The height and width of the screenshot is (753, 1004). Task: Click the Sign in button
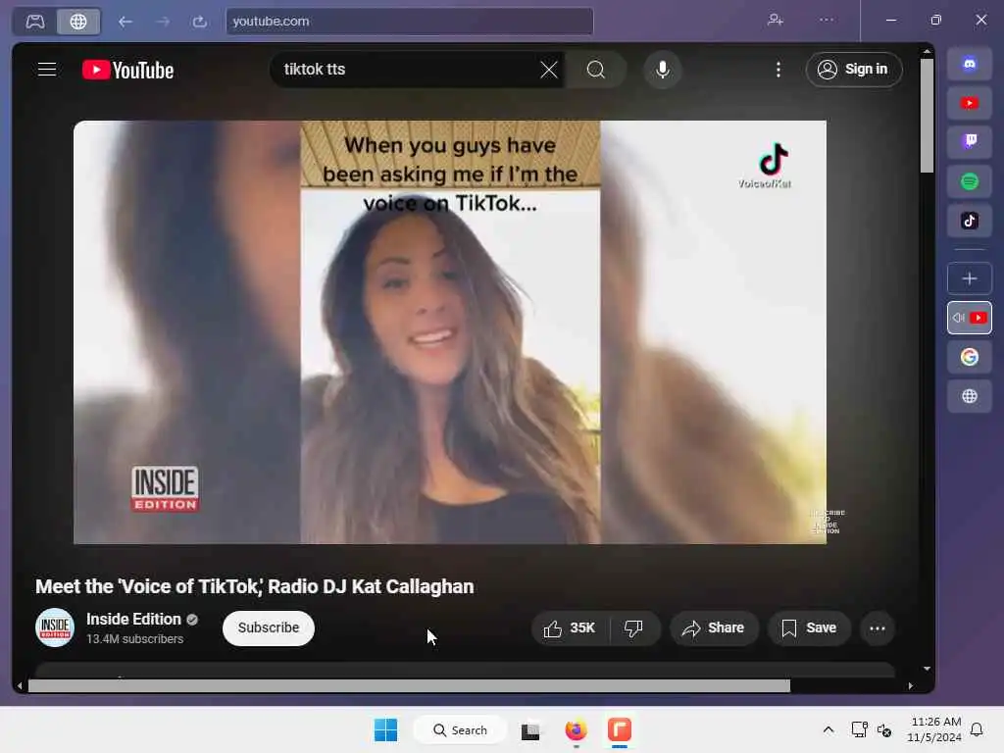(x=854, y=70)
